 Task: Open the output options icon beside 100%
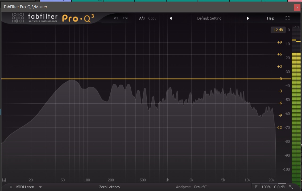pyautogui.click(x=256, y=187)
